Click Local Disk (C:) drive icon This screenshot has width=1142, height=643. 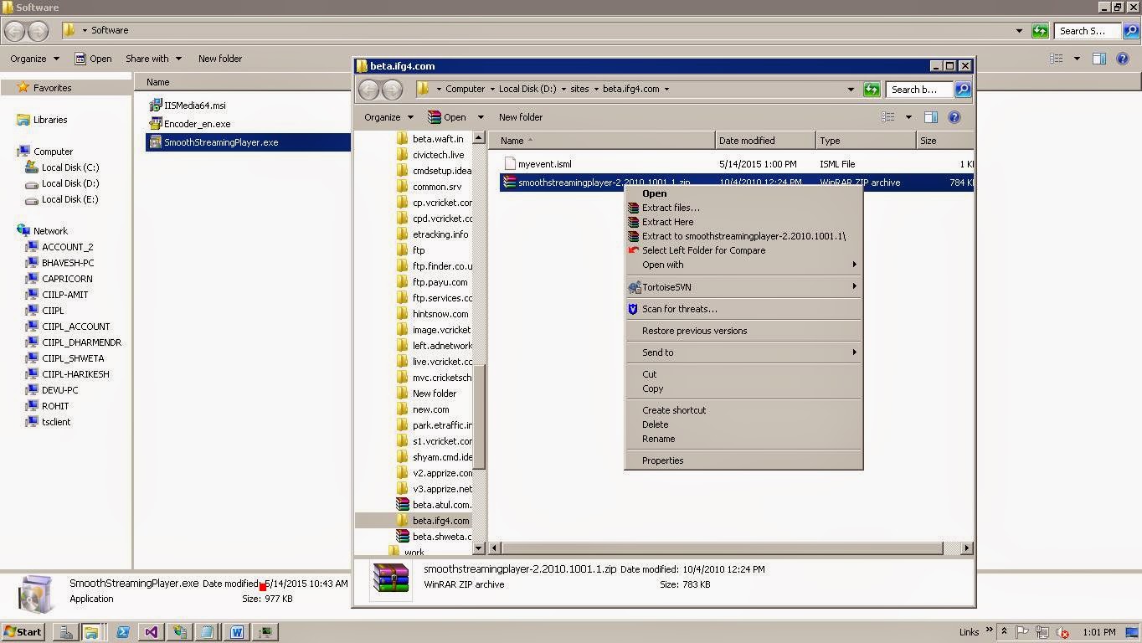(x=32, y=167)
